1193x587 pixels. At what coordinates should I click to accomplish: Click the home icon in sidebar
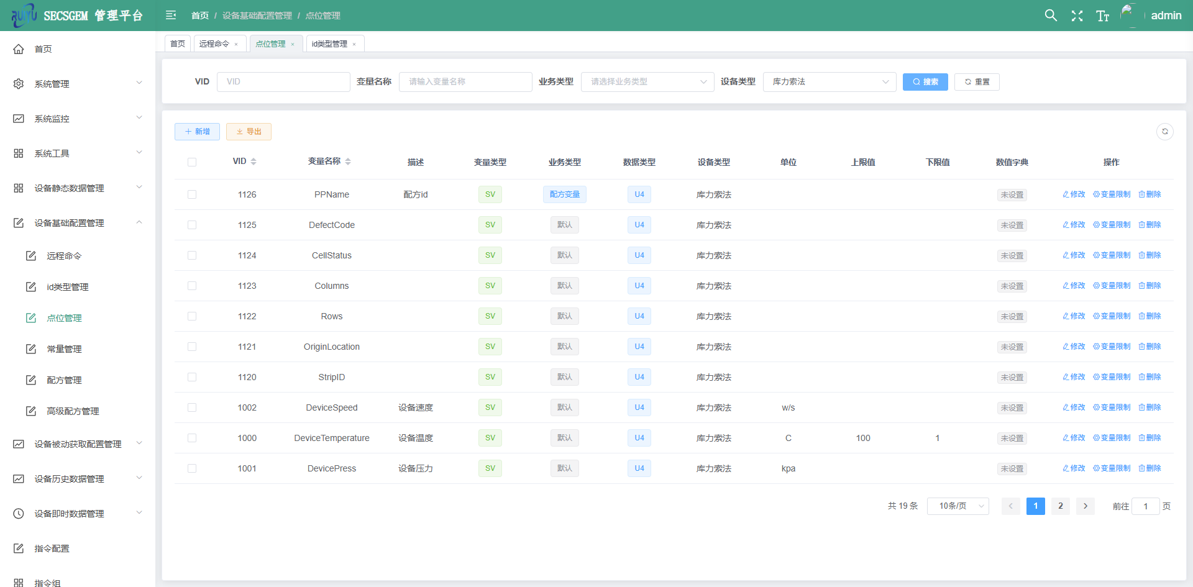(19, 49)
